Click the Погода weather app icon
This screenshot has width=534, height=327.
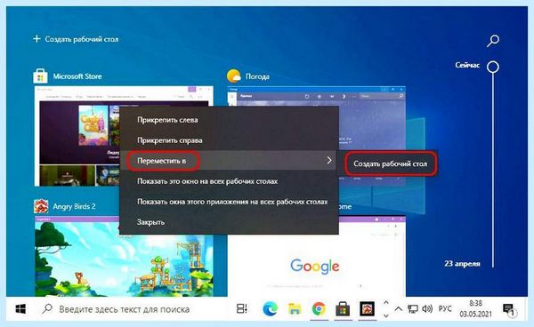click(x=234, y=76)
